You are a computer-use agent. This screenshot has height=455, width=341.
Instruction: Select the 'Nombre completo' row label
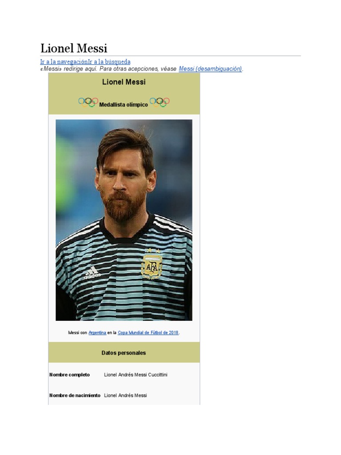70,375
